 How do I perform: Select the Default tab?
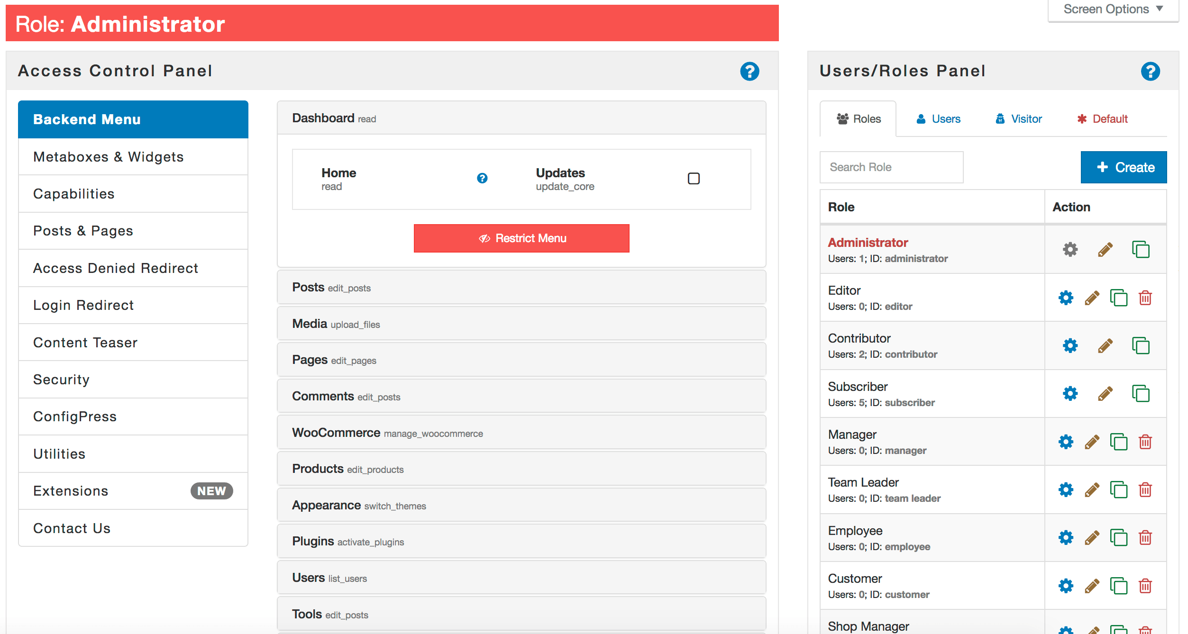(1102, 119)
